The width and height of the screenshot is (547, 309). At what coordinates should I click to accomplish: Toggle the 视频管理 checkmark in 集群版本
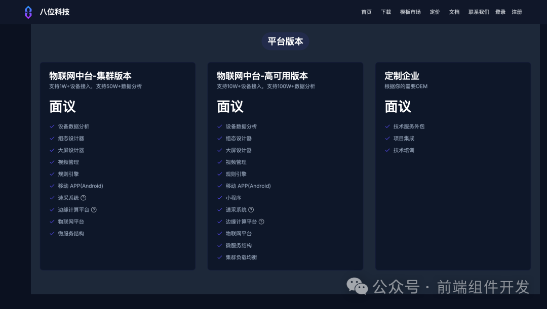point(52,162)
